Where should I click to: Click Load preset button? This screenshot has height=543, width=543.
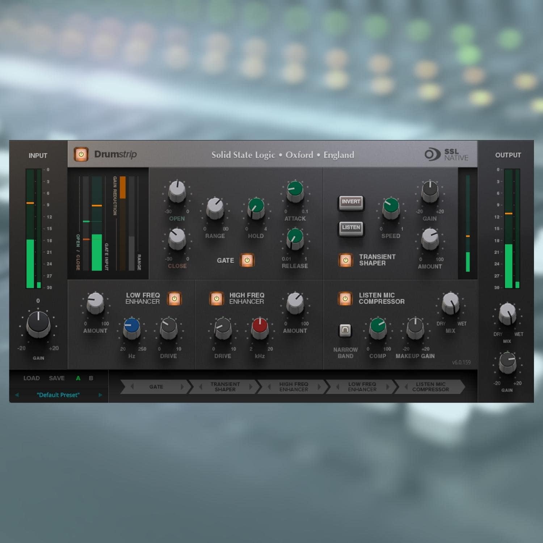[31, 378]
